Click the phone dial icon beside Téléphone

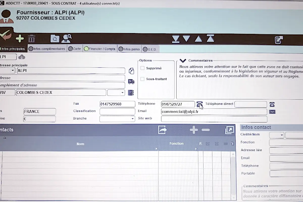pyautogui.click(x=199, y=104)
